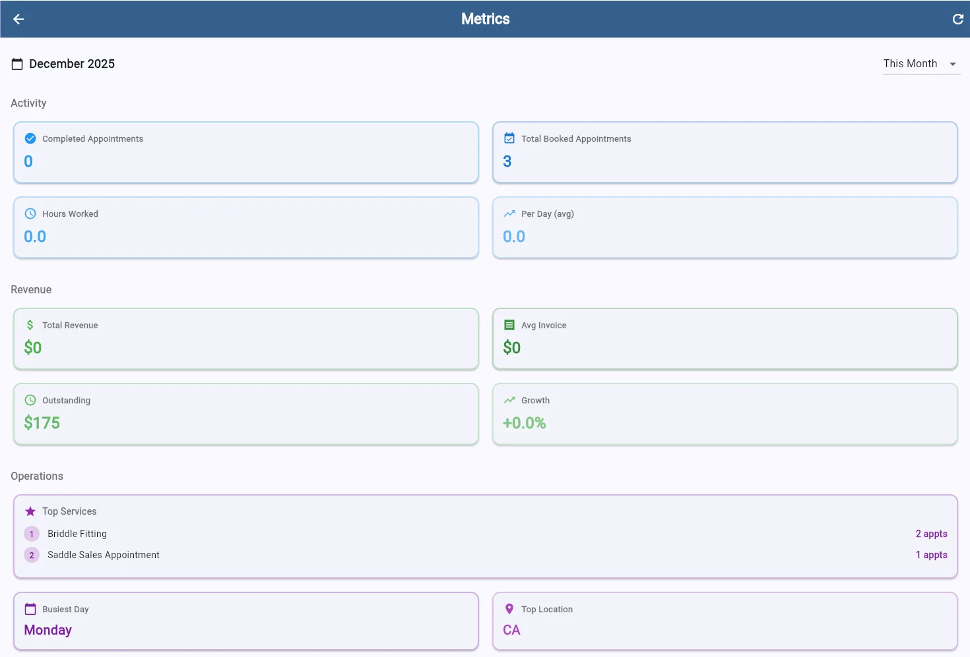Click the location pin icon on Top Location

(509, 609)
